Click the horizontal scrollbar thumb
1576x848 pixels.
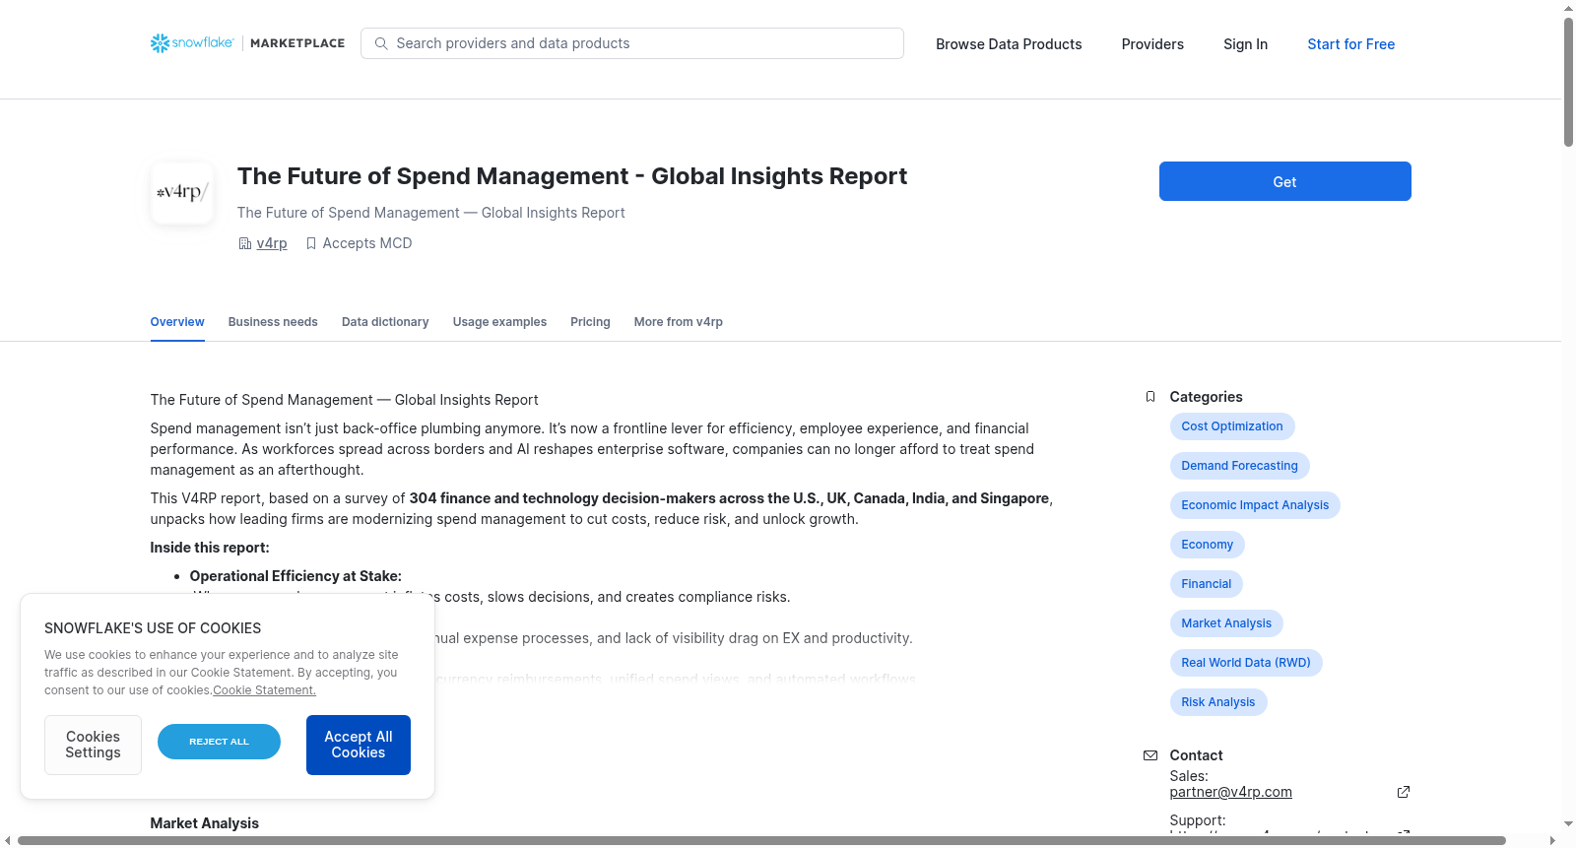click(x=761, y=841)
